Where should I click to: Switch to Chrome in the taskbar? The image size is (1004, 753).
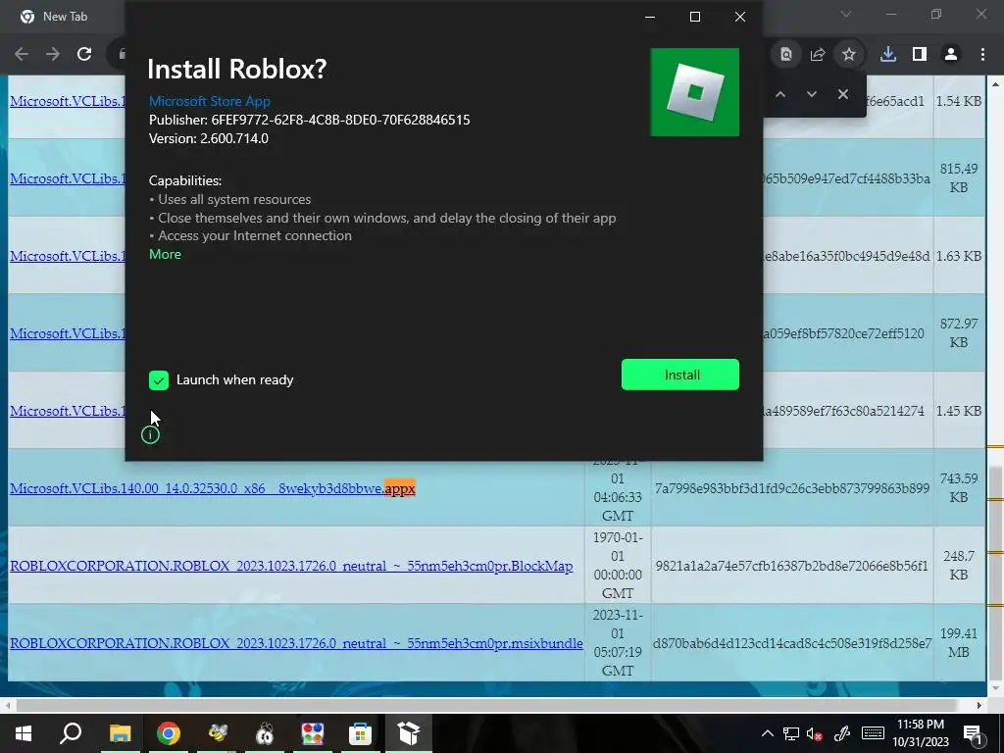(x=168, y=733)
